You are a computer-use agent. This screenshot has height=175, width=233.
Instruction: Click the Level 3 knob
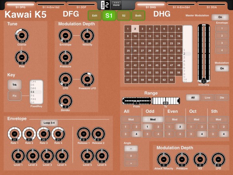click(47, 156)
